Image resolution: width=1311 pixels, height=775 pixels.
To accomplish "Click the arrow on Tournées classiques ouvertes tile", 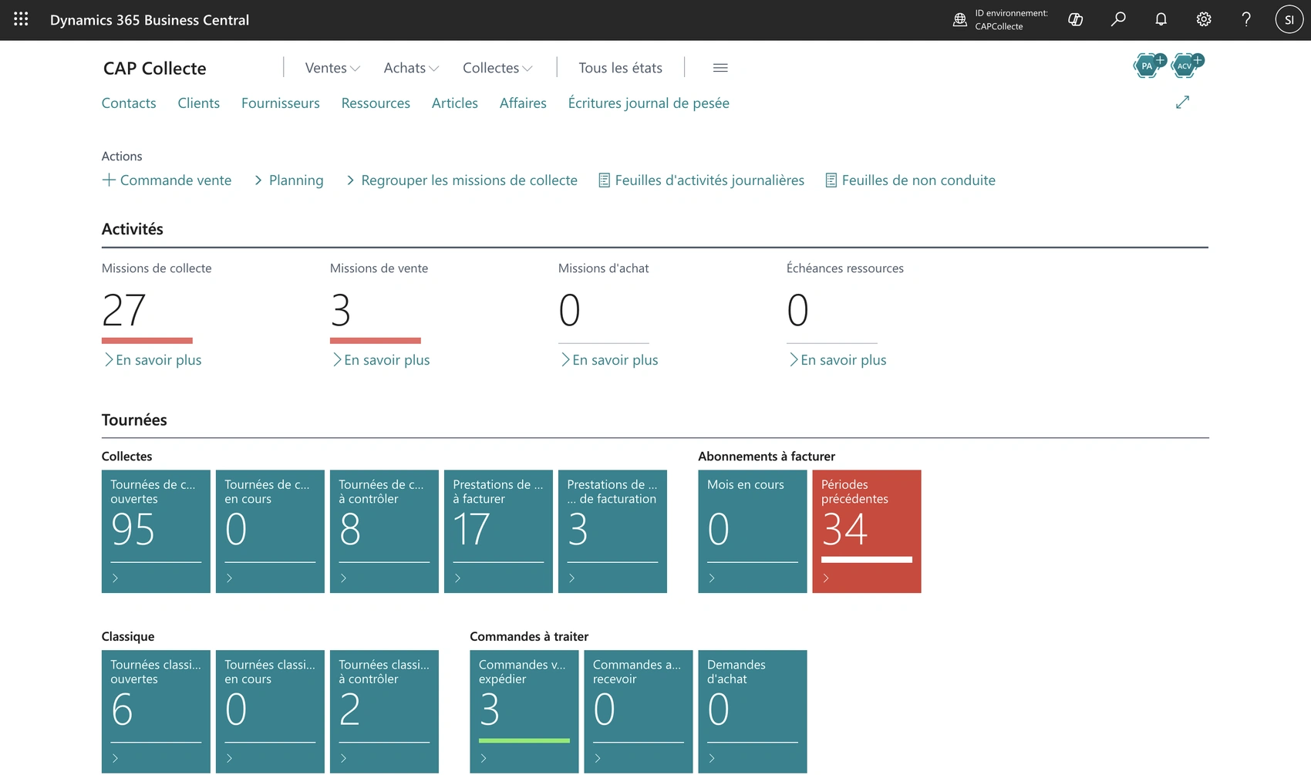I will point(116,759).
